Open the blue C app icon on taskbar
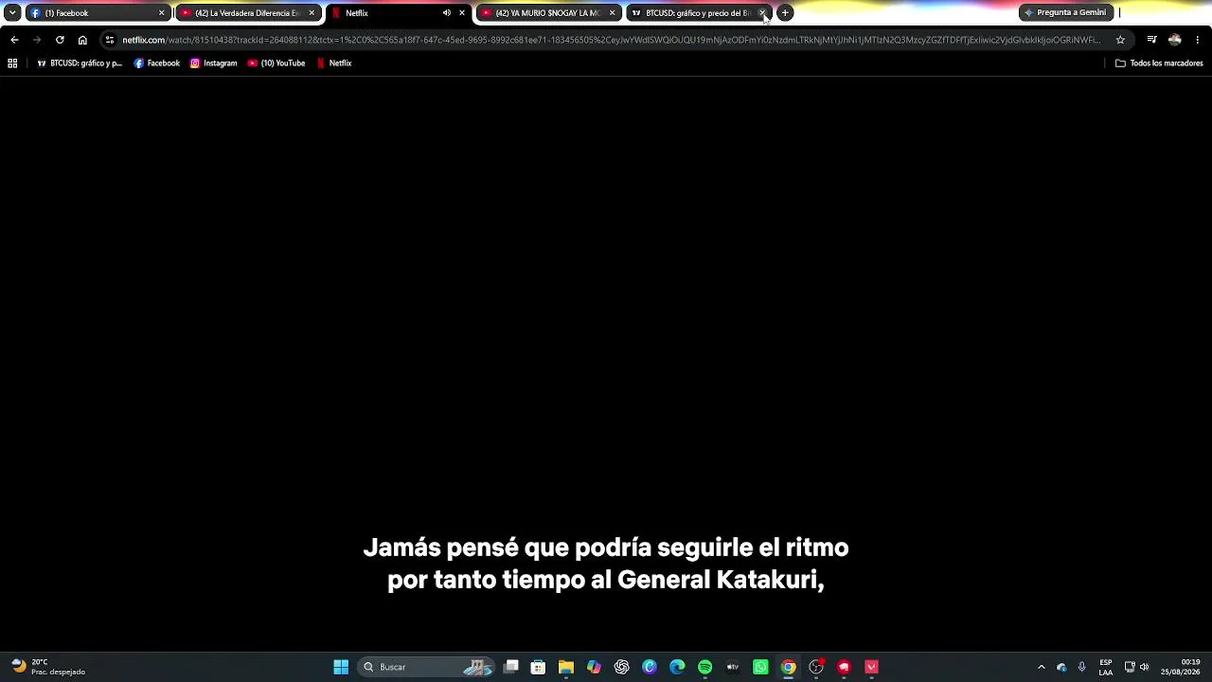Image resolution: width=1212 pixels, height=682 pixels. pos(650,667)
